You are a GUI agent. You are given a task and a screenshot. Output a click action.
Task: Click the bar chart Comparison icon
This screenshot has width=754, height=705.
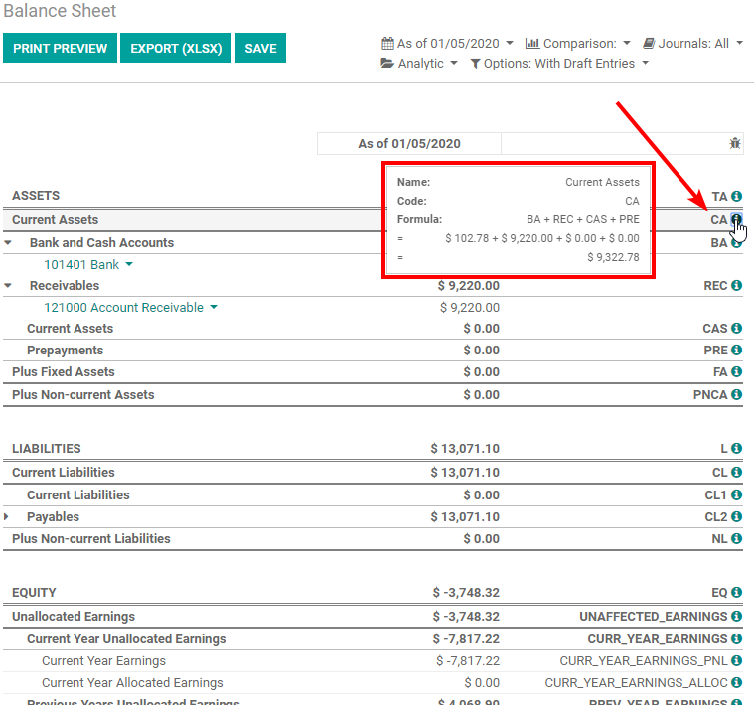pyautogui.click(x=532, y=44)
